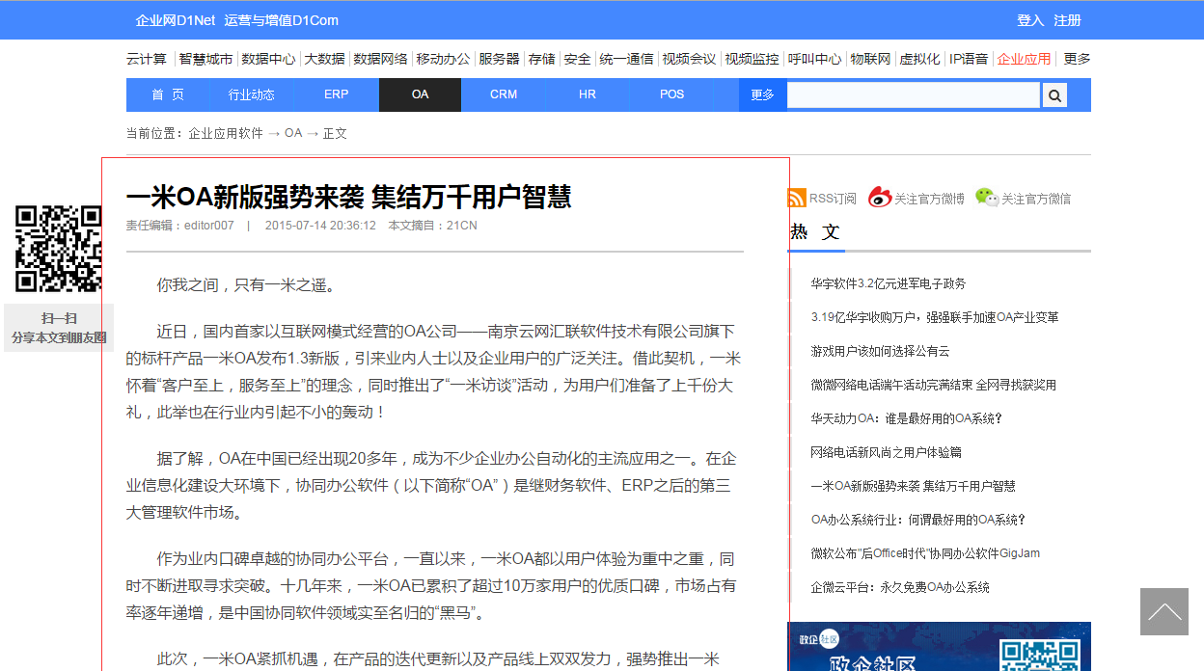Open the red 企业应用 category
Viewport: 1204px width, 671px height.
(x=1024, y=59)
